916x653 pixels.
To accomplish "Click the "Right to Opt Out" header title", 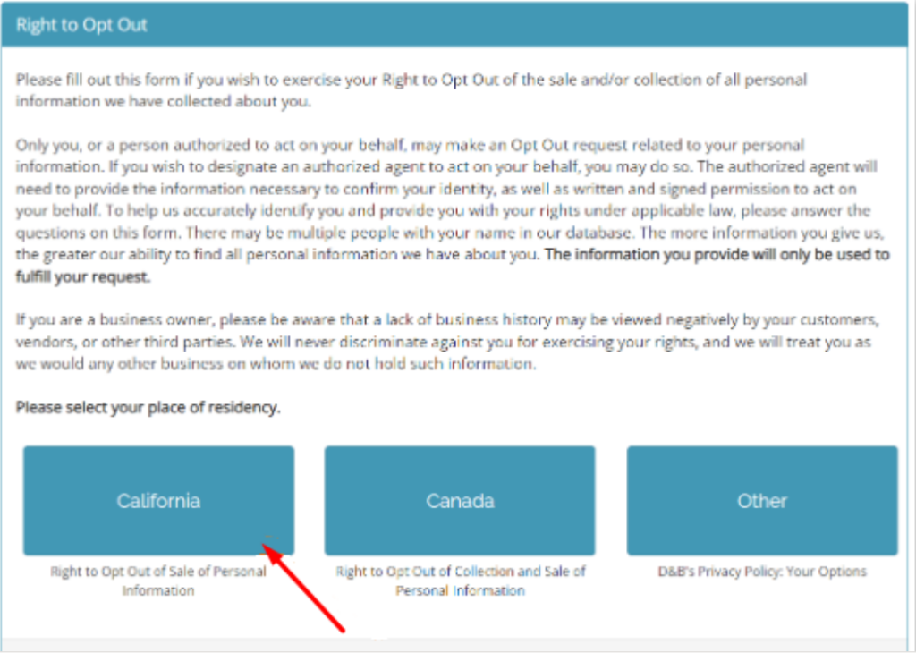I will click(81, 25).
